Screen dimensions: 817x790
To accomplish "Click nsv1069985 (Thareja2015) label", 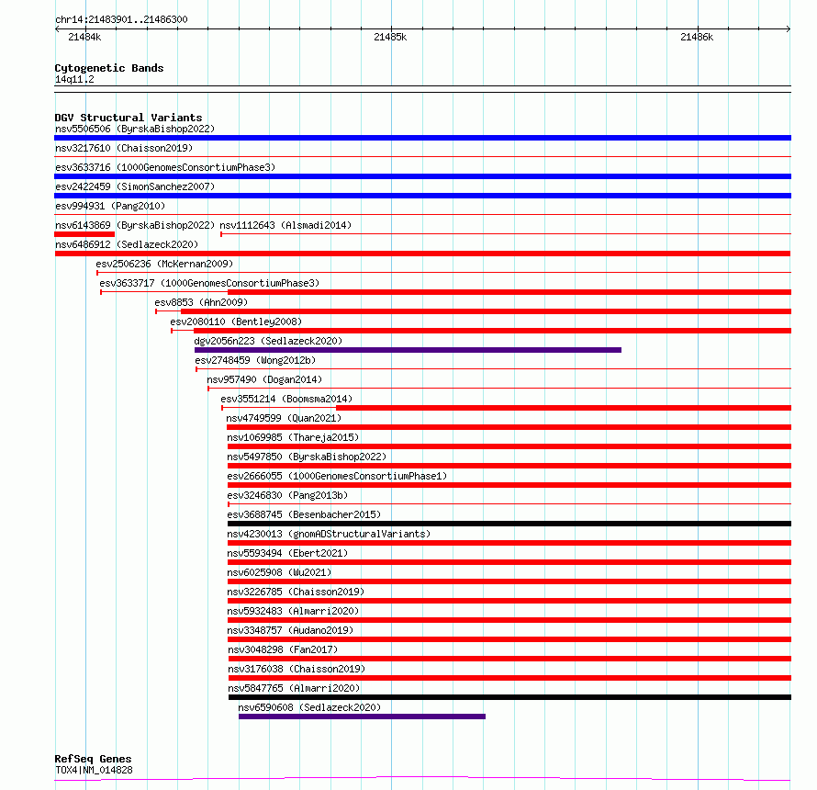I will pyautogui.click(x=294, y=437).
